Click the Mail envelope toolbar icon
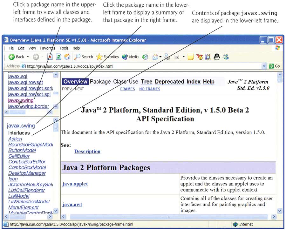286x230 pixels. [x=155, y=57]
